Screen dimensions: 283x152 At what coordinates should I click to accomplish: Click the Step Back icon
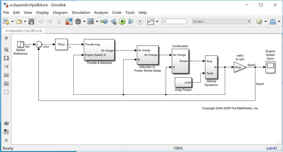coord(113,22)
